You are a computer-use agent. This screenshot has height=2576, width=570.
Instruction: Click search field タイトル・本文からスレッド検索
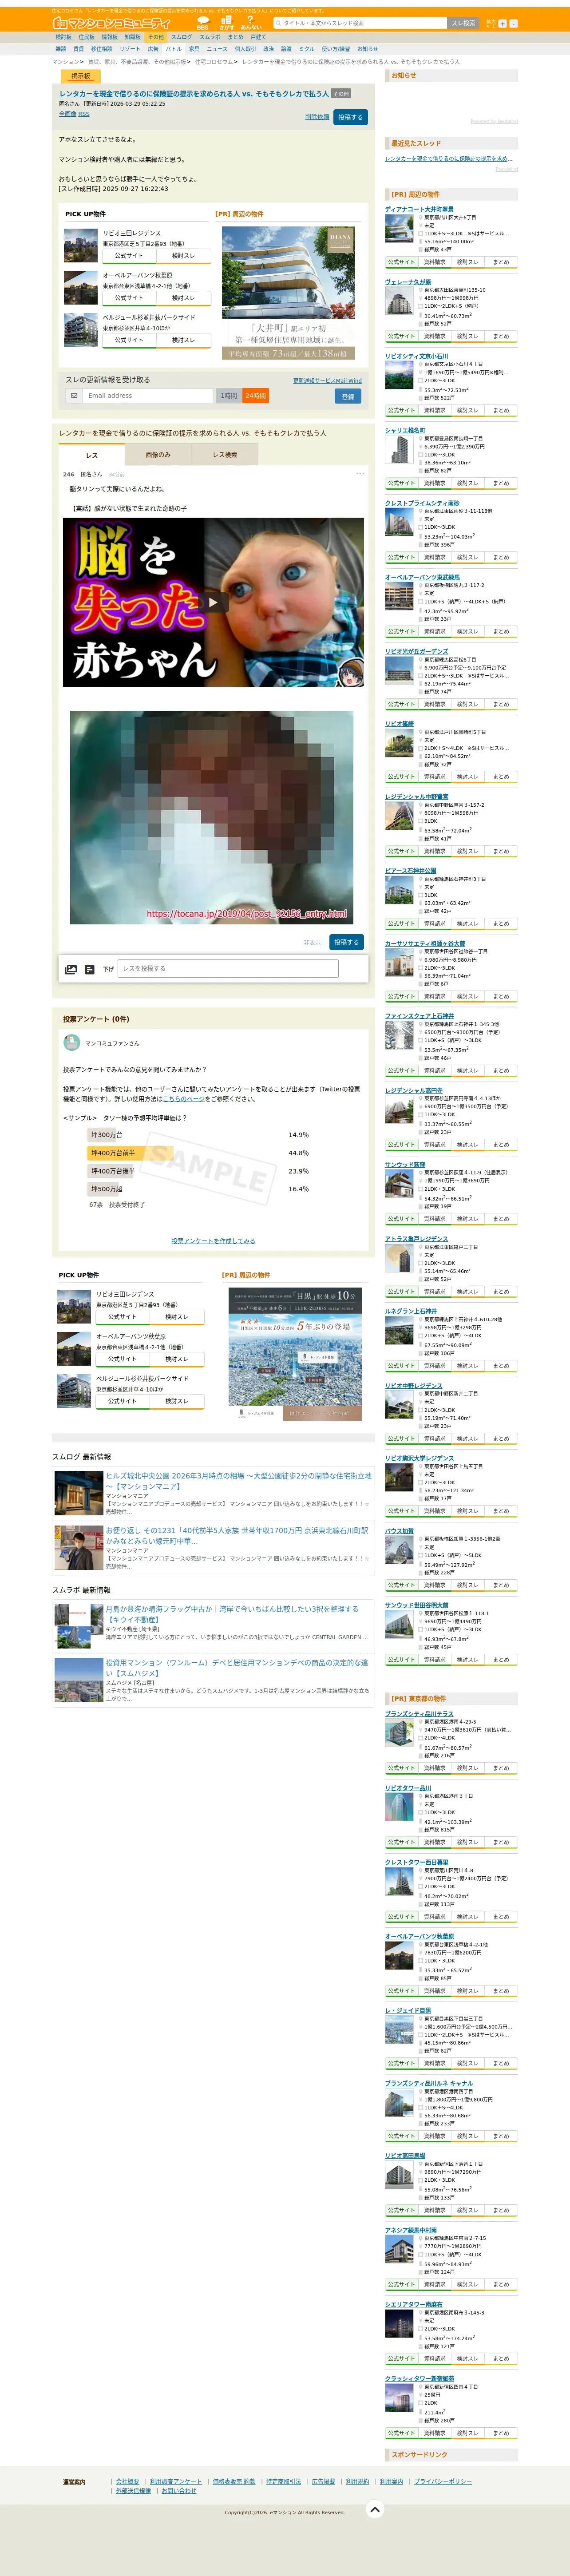pyautogui.click(x=362, y=23)
